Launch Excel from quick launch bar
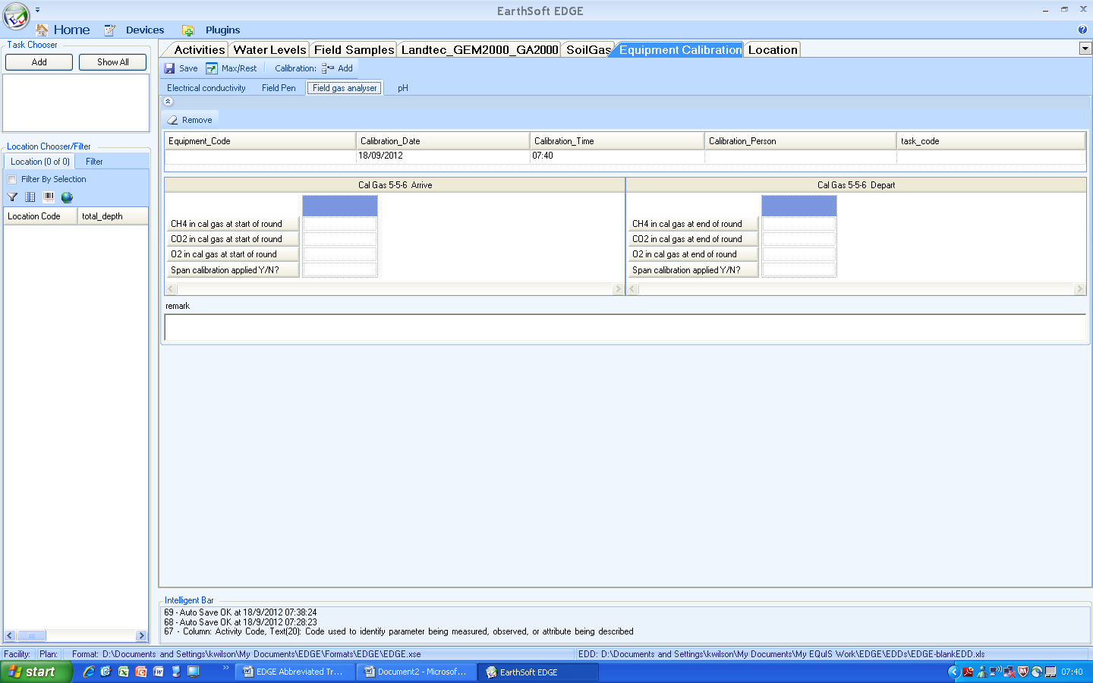Image resolution: width=1093 pixels, height=683 pixels. pyautogui.click(x=123, y=672)
